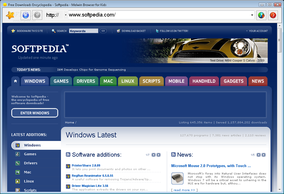Click the ENTER WINDOWS button
Image resolution: width=284 pixels, height=194 pixels.
tap(35, 113)
